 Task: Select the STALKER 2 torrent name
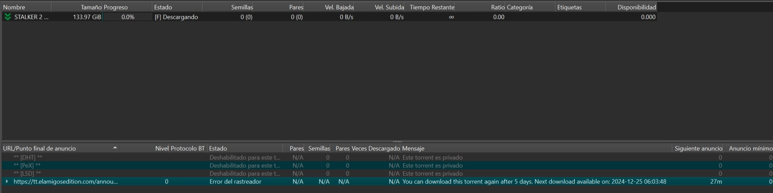click(31, 17)
